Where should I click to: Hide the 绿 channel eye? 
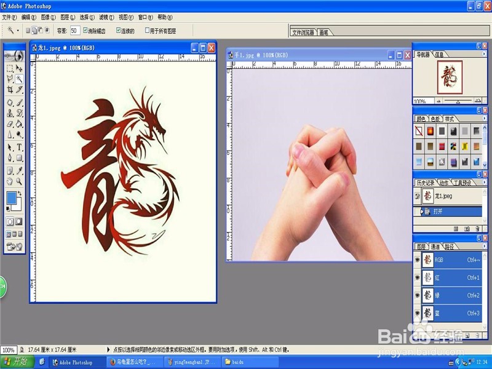[x=417, y=295]
